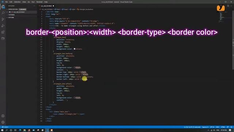Click the span class="triangle_box" code line
The image size is (234, 132).
coord(69,114)
